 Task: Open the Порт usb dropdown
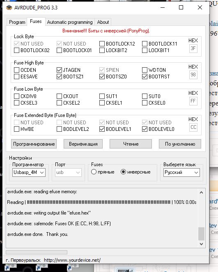tap(68, 172)
